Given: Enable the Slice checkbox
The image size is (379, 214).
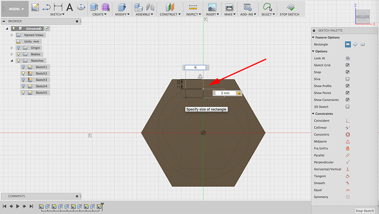Looking at the screenshot, I should (x=348, y=79).
